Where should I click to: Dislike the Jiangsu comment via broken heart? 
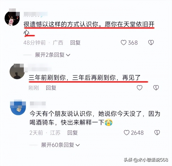(157, 133)
